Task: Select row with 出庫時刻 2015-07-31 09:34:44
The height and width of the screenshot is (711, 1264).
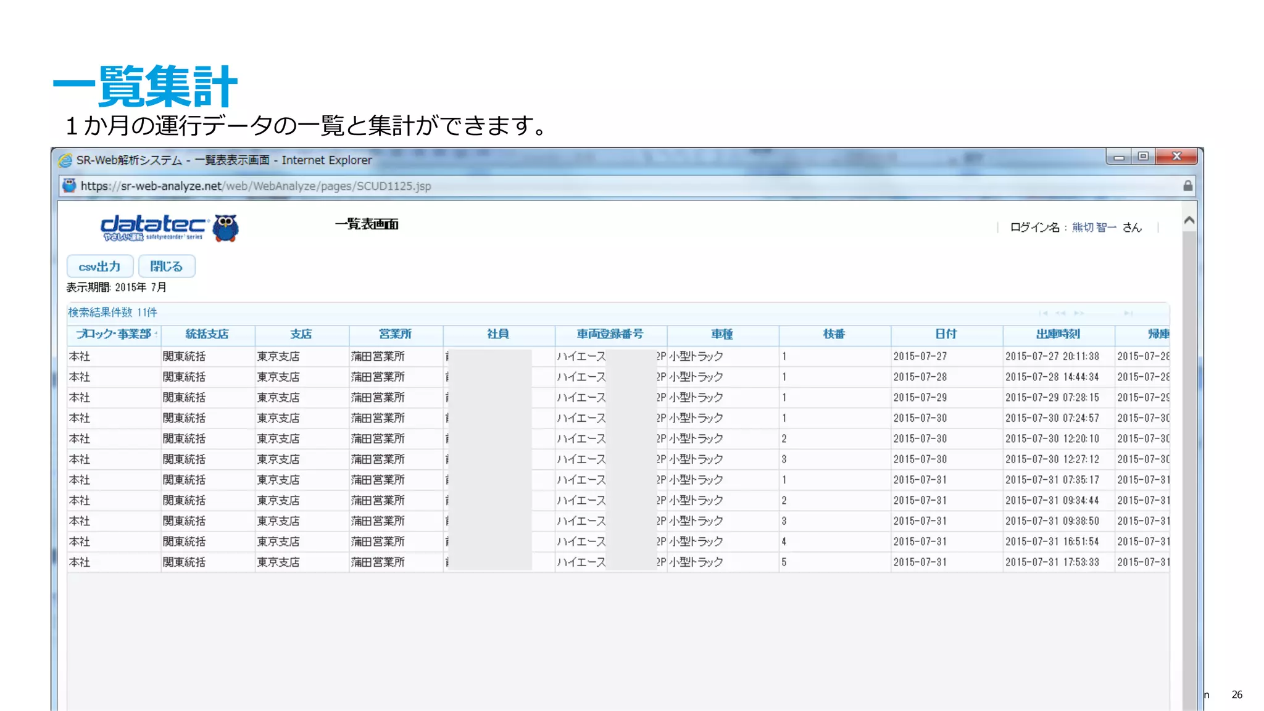Action: (x=618, y=501)
